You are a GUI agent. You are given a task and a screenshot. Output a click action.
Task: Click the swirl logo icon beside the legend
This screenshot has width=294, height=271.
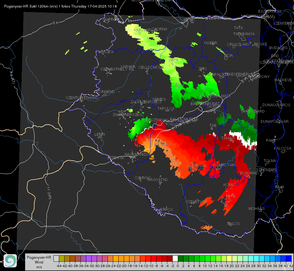pyautogui.click(x=10, y=261)
